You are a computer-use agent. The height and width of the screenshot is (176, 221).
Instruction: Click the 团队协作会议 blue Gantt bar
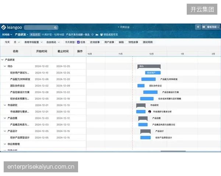pyautogui.click(x=141, y=85)
